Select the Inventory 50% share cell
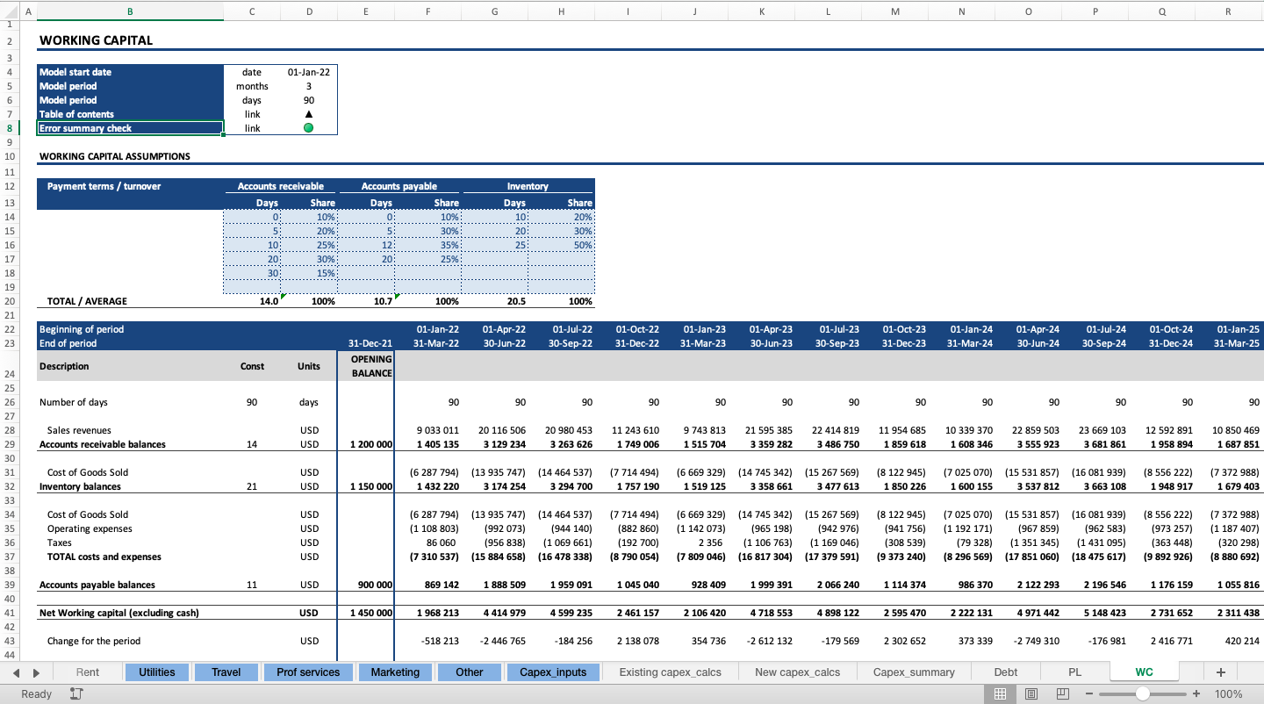 [561, 245]
